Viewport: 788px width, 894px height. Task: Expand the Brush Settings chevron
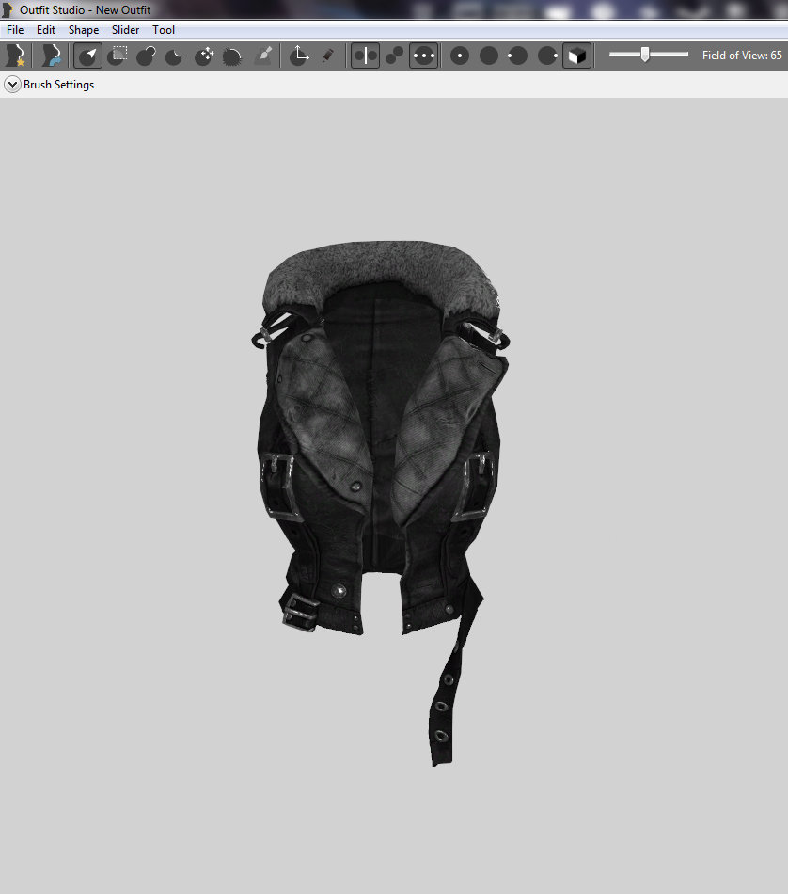pyautogui.click(x=12, y=85)
